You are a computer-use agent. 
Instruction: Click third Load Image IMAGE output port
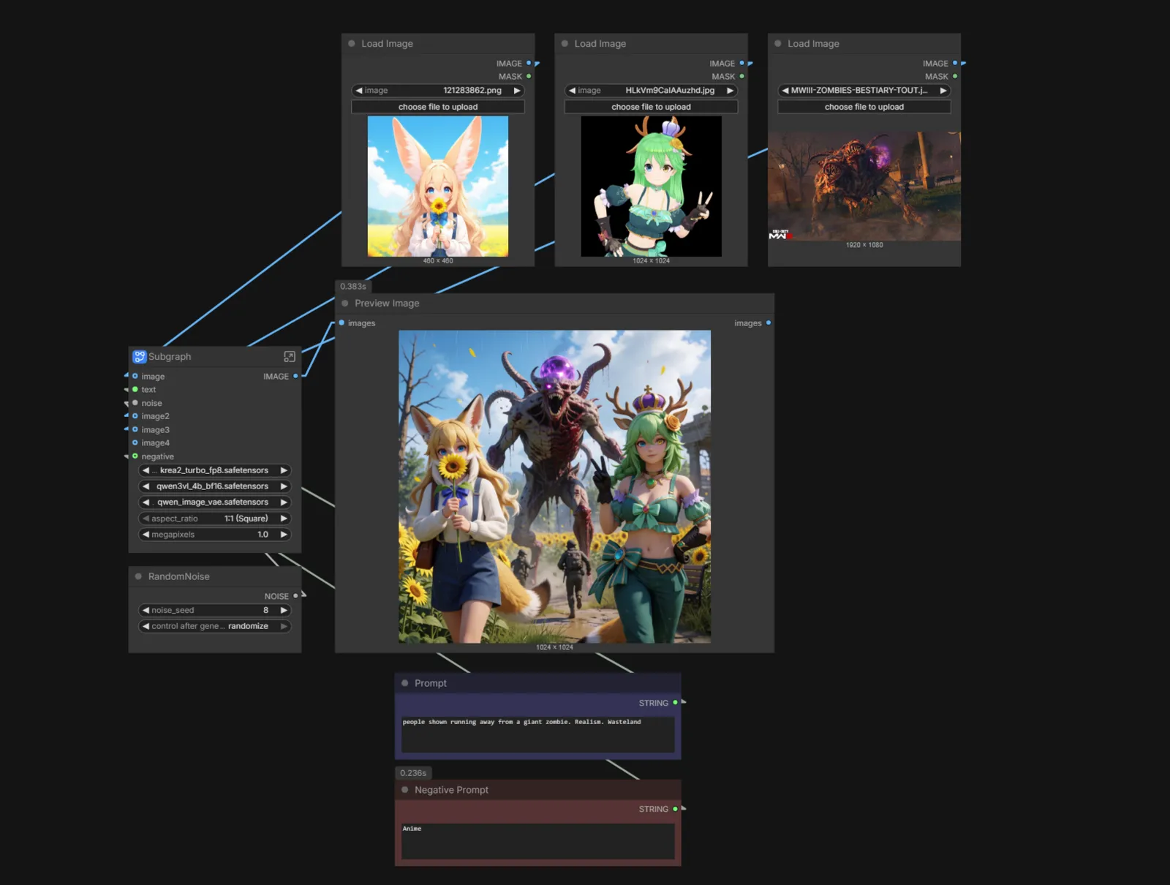point(955,63)
